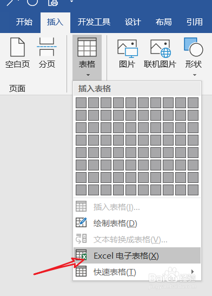Open the Pictures (图片) icon
This screenshot has width=212, height=296.
pyautogui.click(x=128, y=49)
